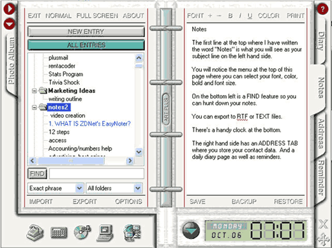Decrease font size with minus
The image size is (332, 248).
pos(219,16)
